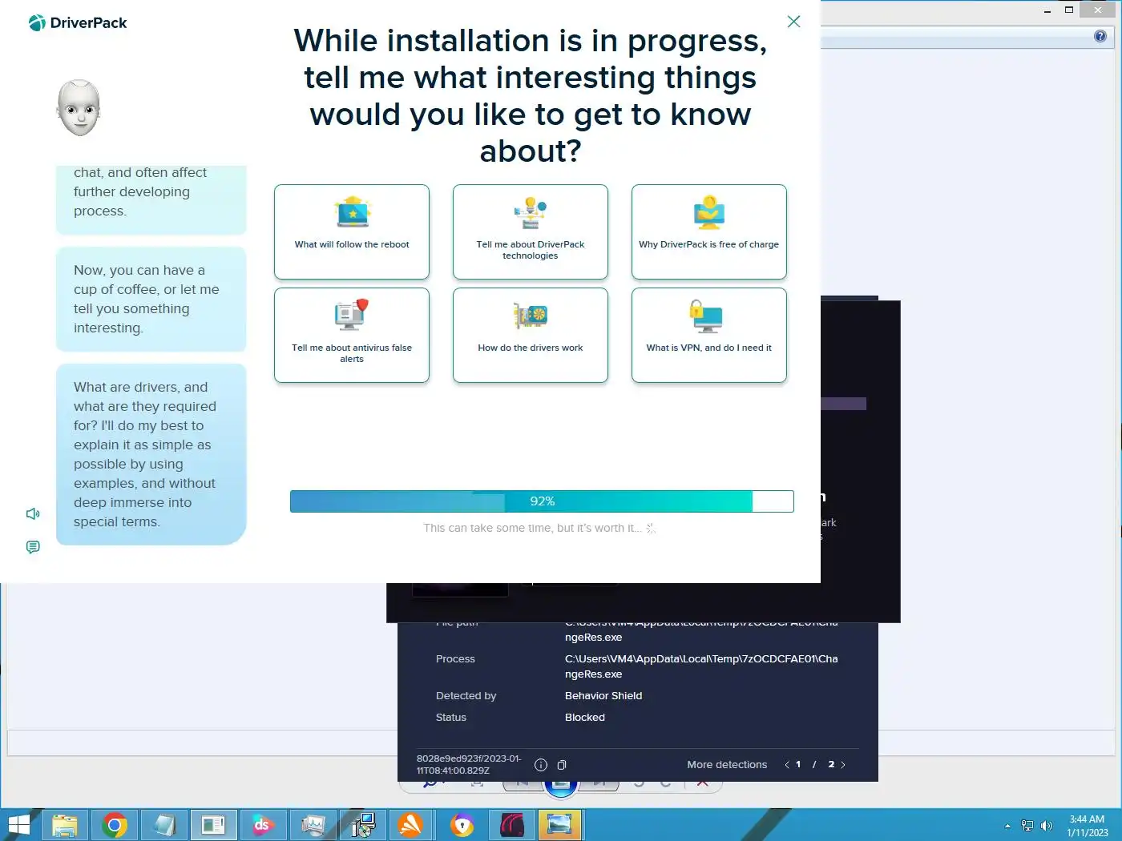This screenshot has width=1122, height=841.
Task: Switch to Photo Viewer taskbar icon
Action: (x=559, y=825)
